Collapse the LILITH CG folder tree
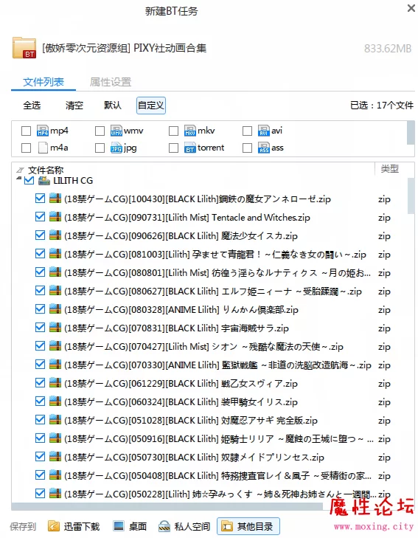This screenshot has height=538, width=418. 19,179
